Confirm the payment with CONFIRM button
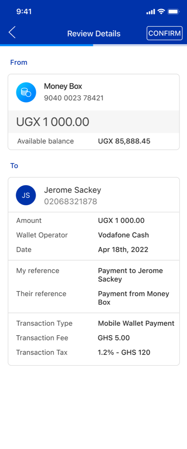Viewport: 187px width, 449px height. [x=165, y=33]
